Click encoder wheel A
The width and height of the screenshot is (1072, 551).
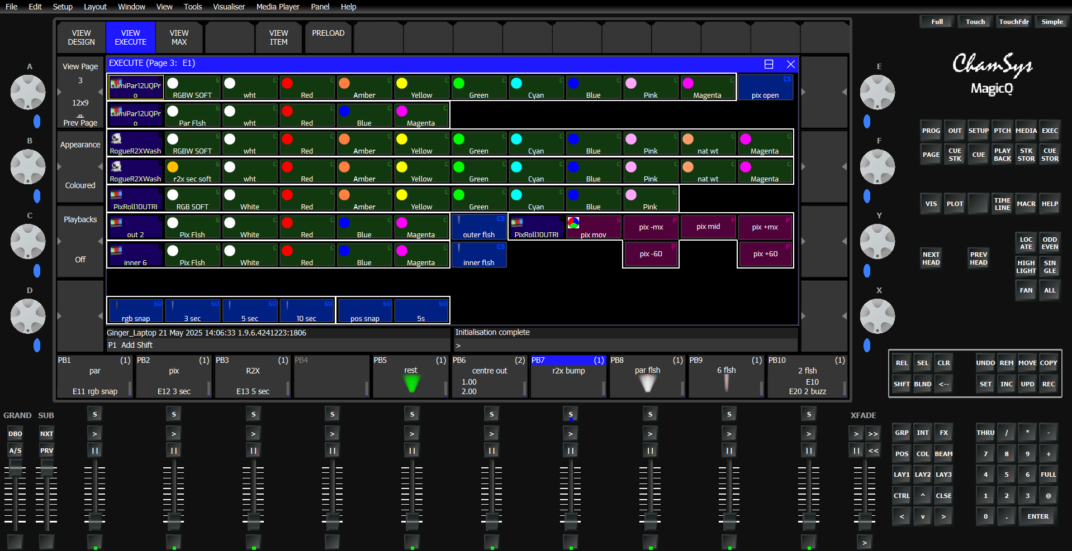point(28,92)
